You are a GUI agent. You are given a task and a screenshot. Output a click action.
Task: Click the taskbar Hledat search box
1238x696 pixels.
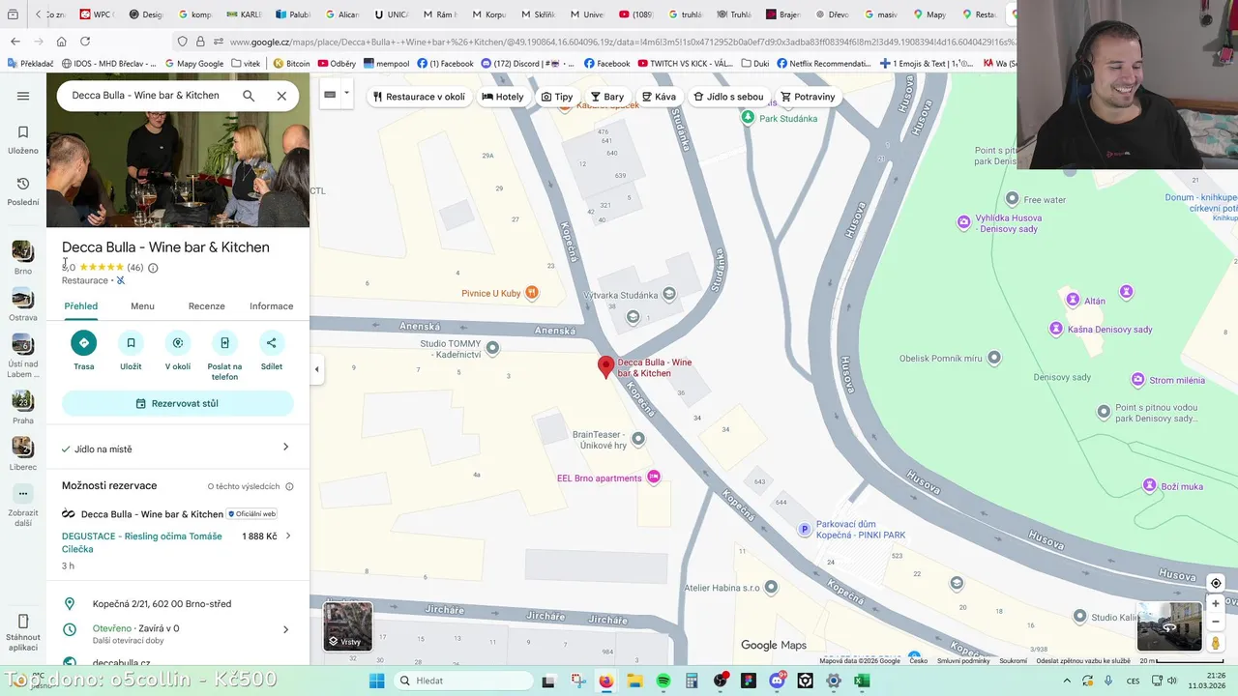click(x=463, y=681)
